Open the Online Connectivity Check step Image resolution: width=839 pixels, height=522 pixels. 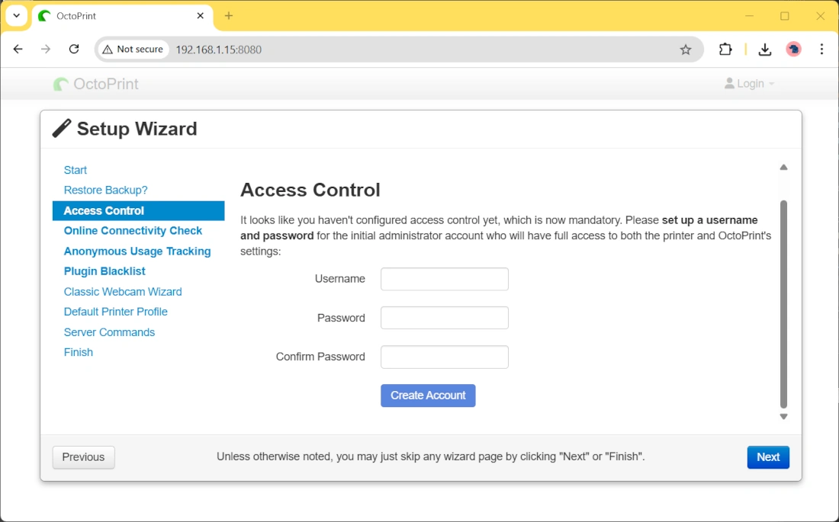(133, 231)
